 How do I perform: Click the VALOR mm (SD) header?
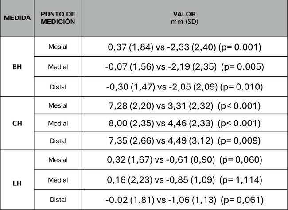point(184,18)
